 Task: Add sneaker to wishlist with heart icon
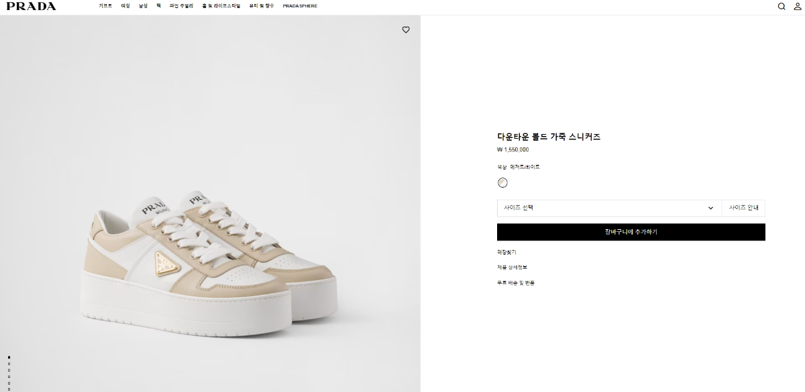coord(406,29)
